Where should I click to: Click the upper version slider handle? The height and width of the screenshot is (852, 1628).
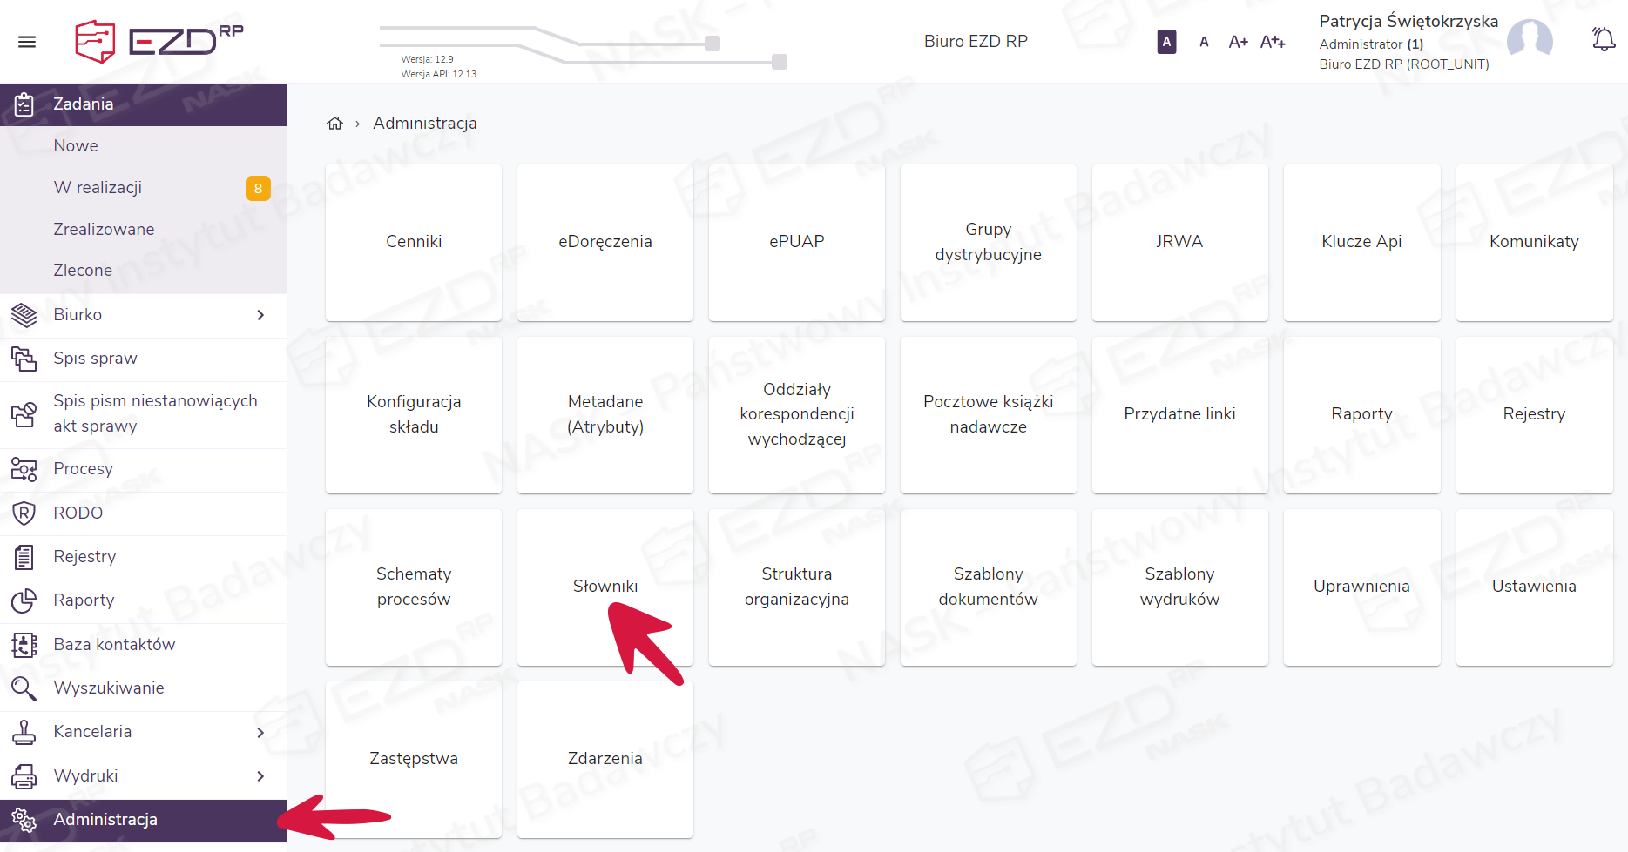coord(713,44)
